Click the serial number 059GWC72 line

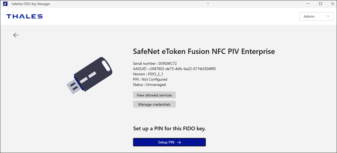click(155, 63)
